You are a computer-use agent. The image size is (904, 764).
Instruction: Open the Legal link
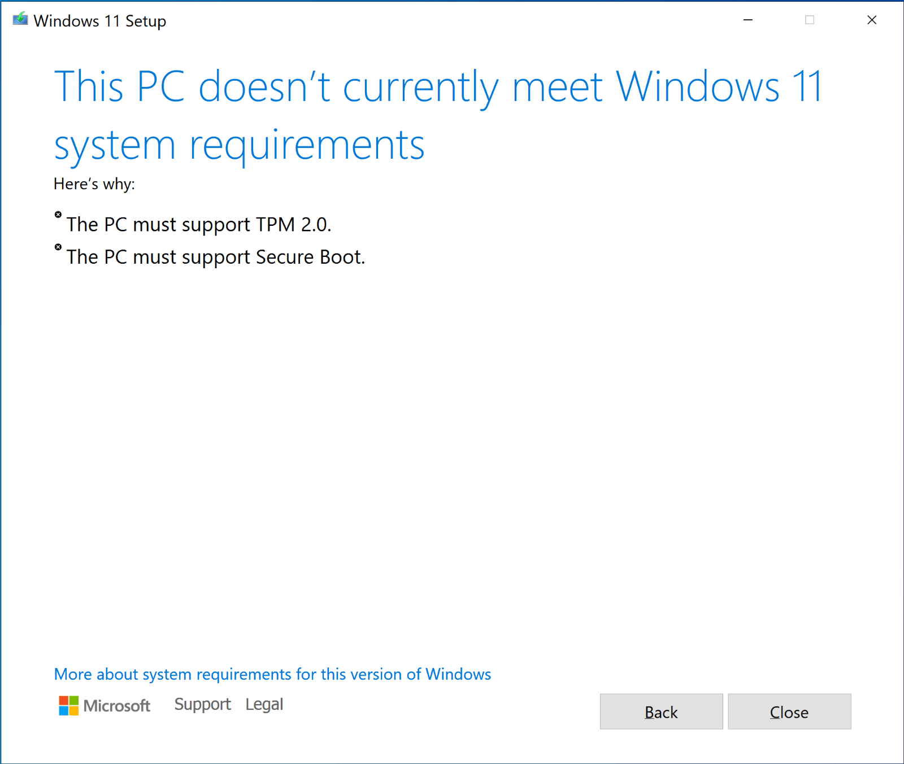coord(264,704)
